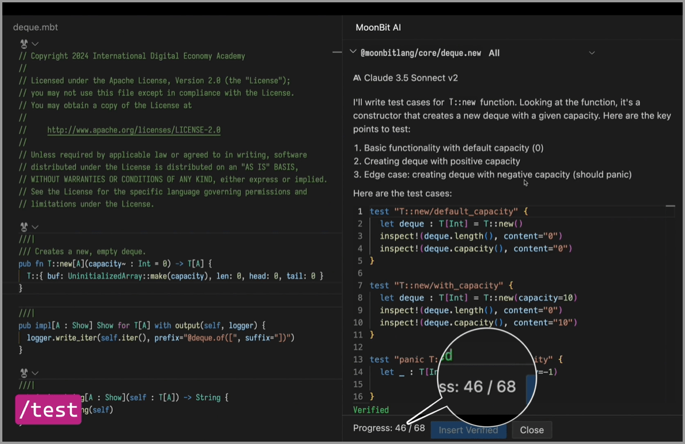This screenshot has width=685, height=444.
Task: Click the "@moonbitlang/core/deque.new" heading
Action: coord(421,53)
